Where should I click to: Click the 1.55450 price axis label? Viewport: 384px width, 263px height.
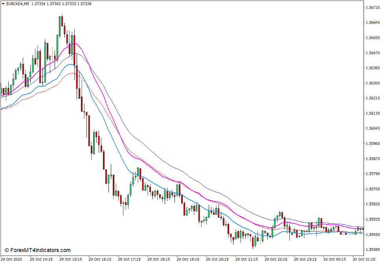(x=373, y=235)
